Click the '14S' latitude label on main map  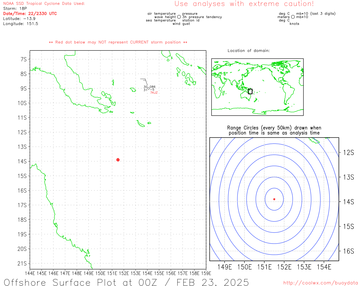click(x=22, y=161)
